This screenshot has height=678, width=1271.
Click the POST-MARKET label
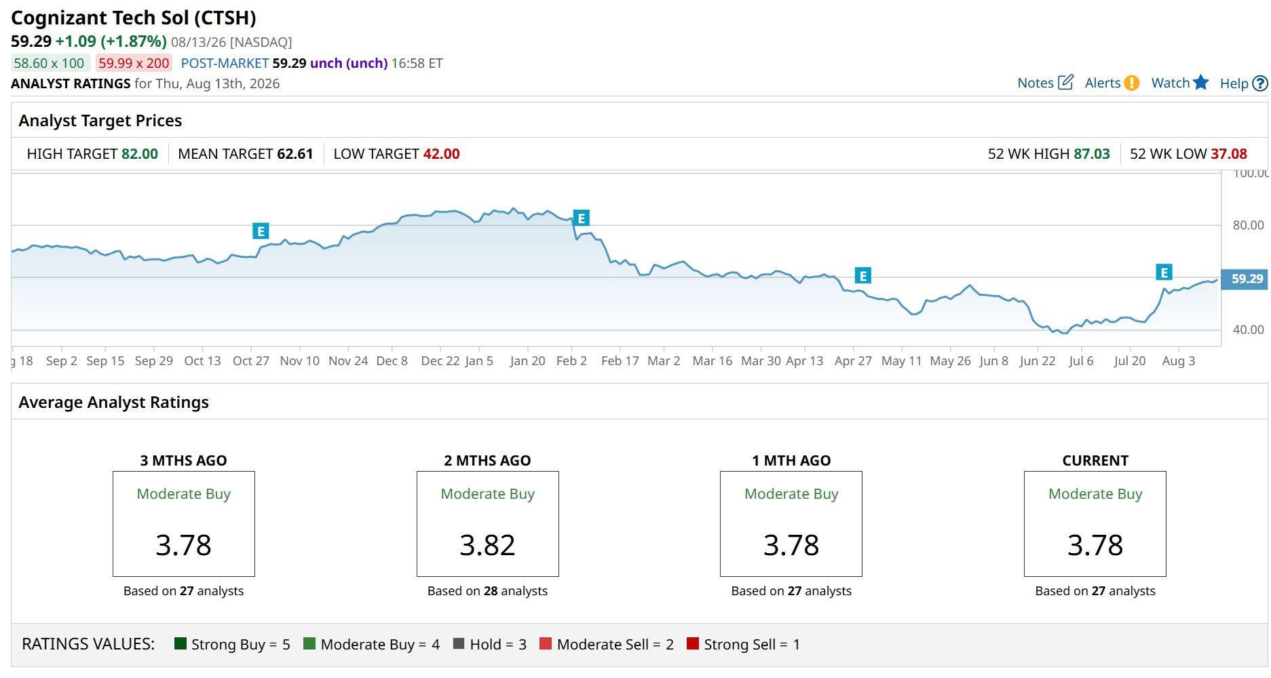click(x=225, y=63)
